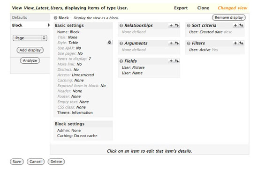Save the view
This screenshot has height=170, width=258.
[x=16, y=162]
